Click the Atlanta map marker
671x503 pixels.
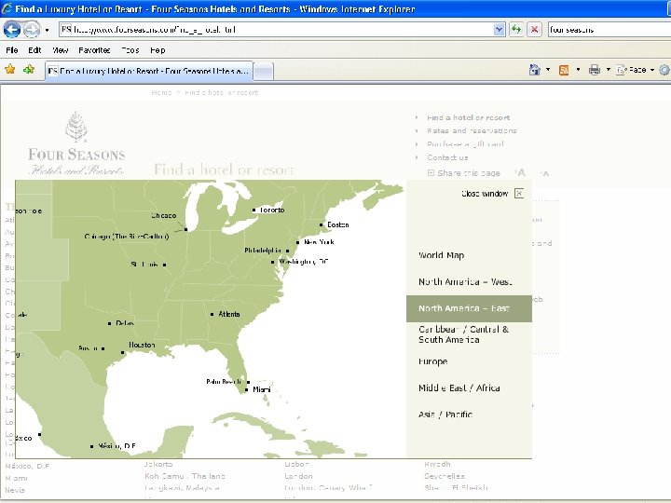(x=212, y=314)
